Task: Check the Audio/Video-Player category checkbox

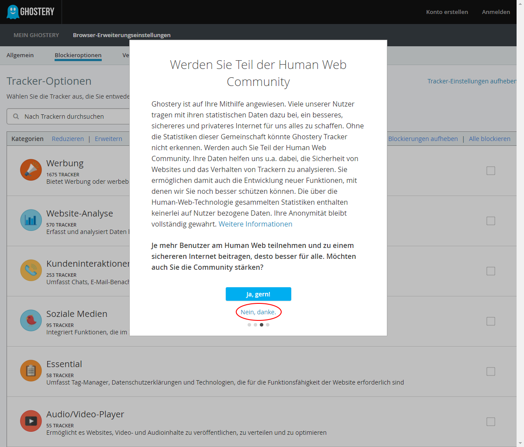Action: [x=491, y=422]
